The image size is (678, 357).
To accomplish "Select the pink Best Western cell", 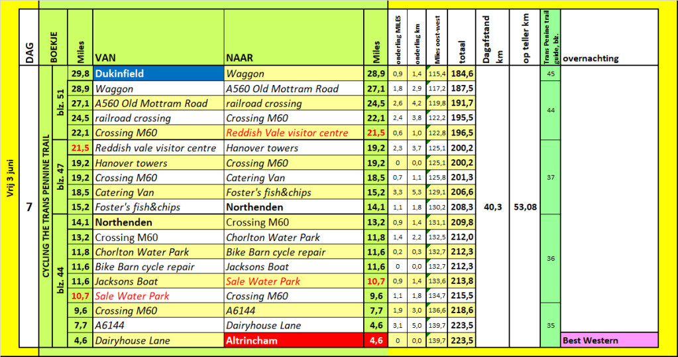I will coord(609,340).
